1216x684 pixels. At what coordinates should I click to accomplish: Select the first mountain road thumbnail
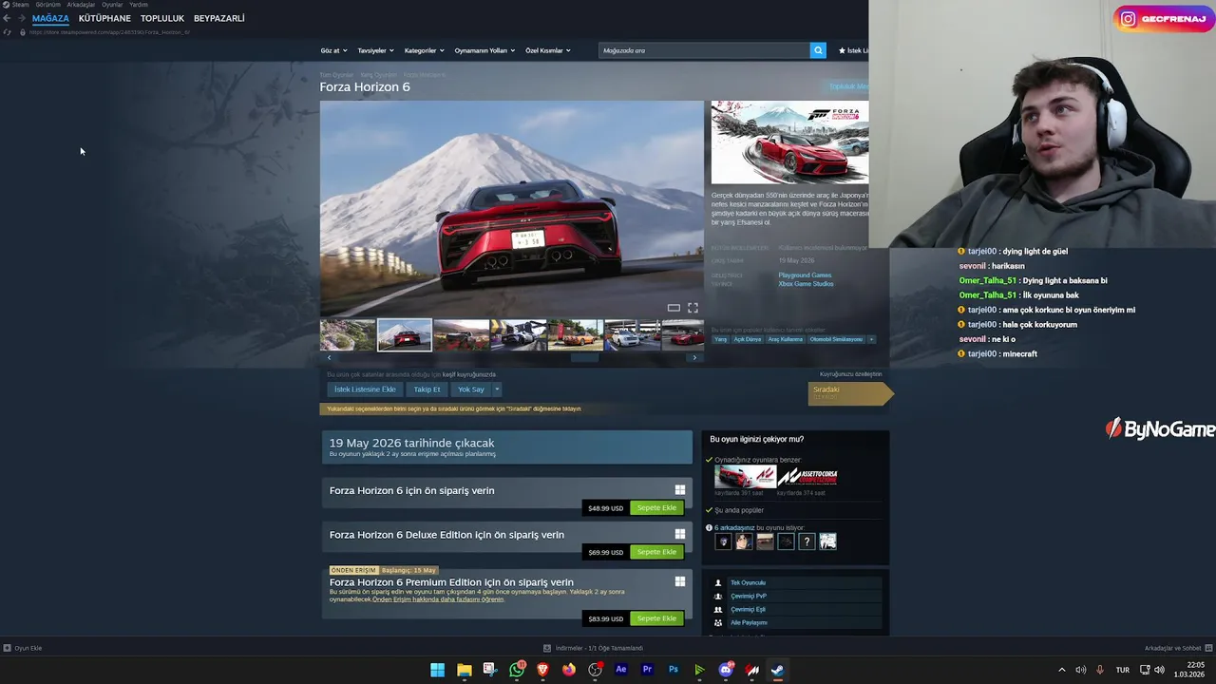click(348, 334)
